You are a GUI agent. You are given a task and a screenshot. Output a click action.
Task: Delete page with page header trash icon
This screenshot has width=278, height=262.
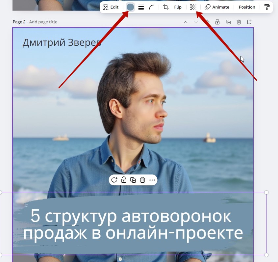239,22
